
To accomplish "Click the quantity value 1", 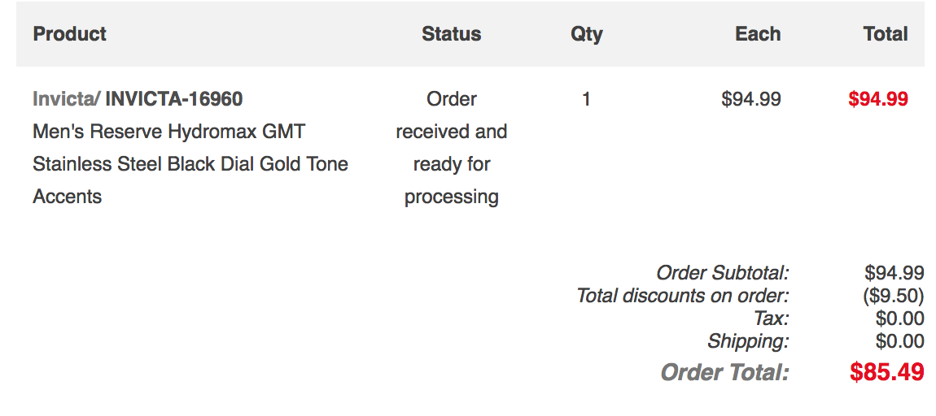I will [x=586, y=99].
